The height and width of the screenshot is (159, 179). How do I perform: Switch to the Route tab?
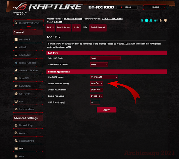[x=76, y=28]
